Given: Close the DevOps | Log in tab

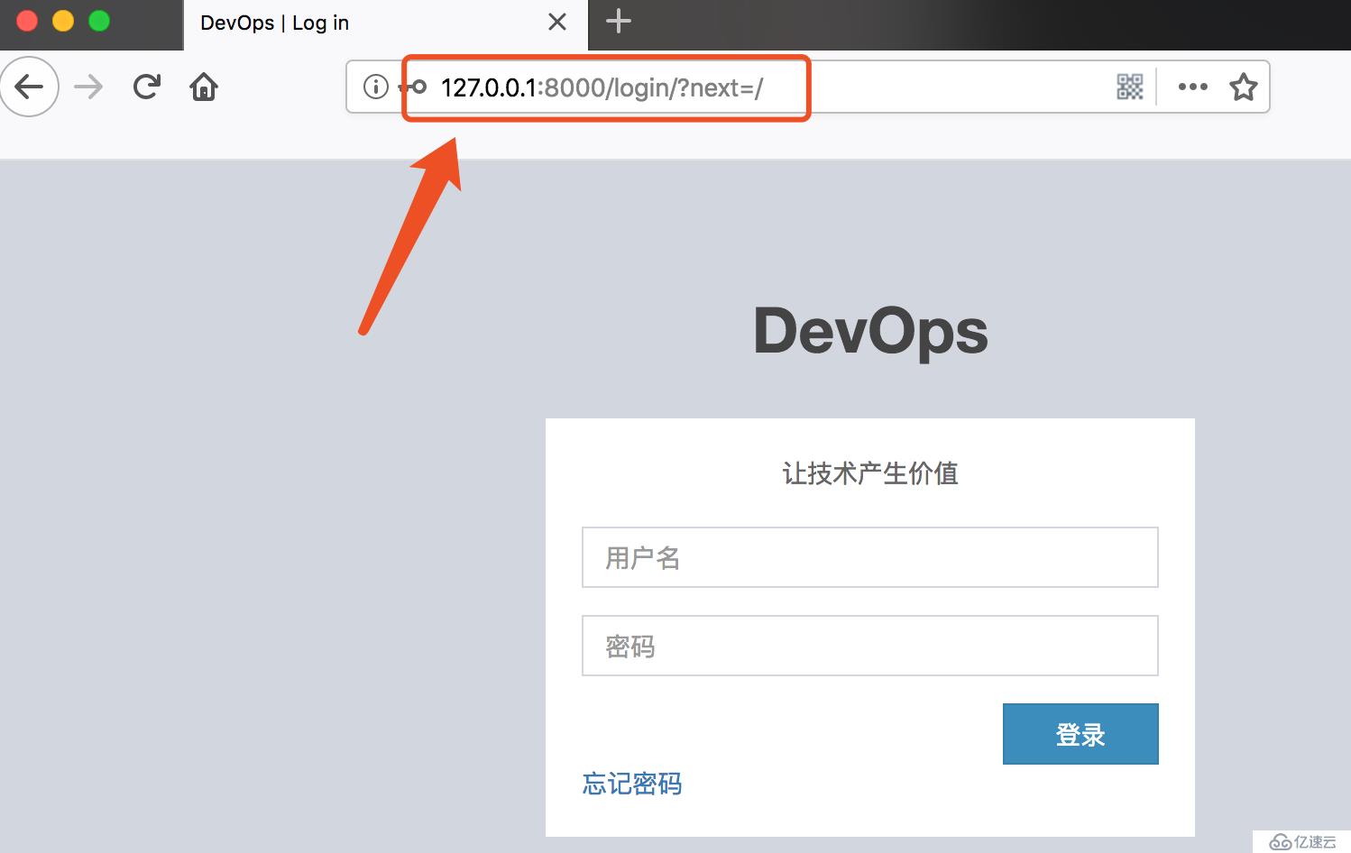Looking at the screenshot, I should click(557, 22).
